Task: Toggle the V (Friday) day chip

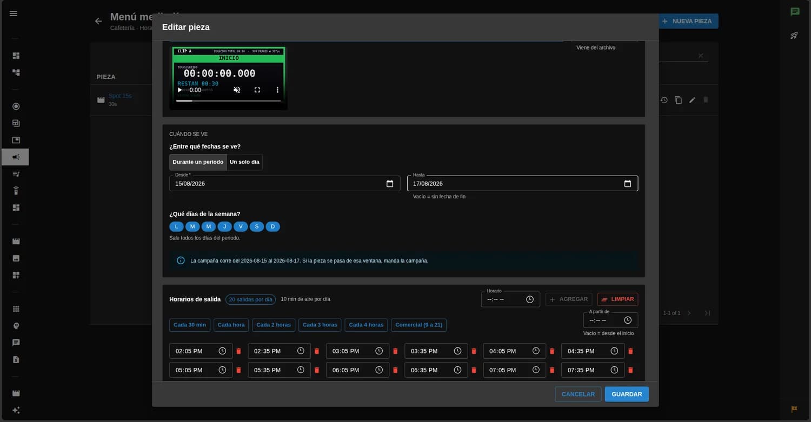Action: [x=241, y=226]
